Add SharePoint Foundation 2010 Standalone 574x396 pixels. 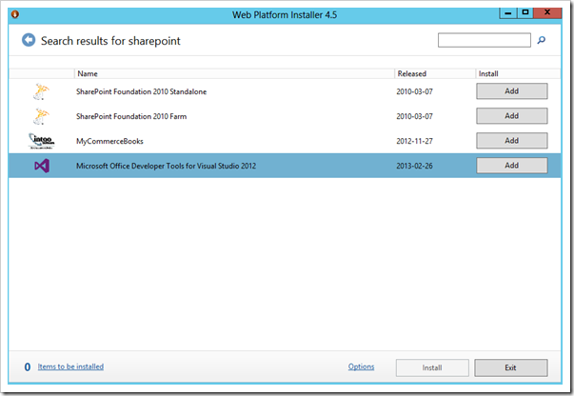pyautogui.click(x=511, y=91)
